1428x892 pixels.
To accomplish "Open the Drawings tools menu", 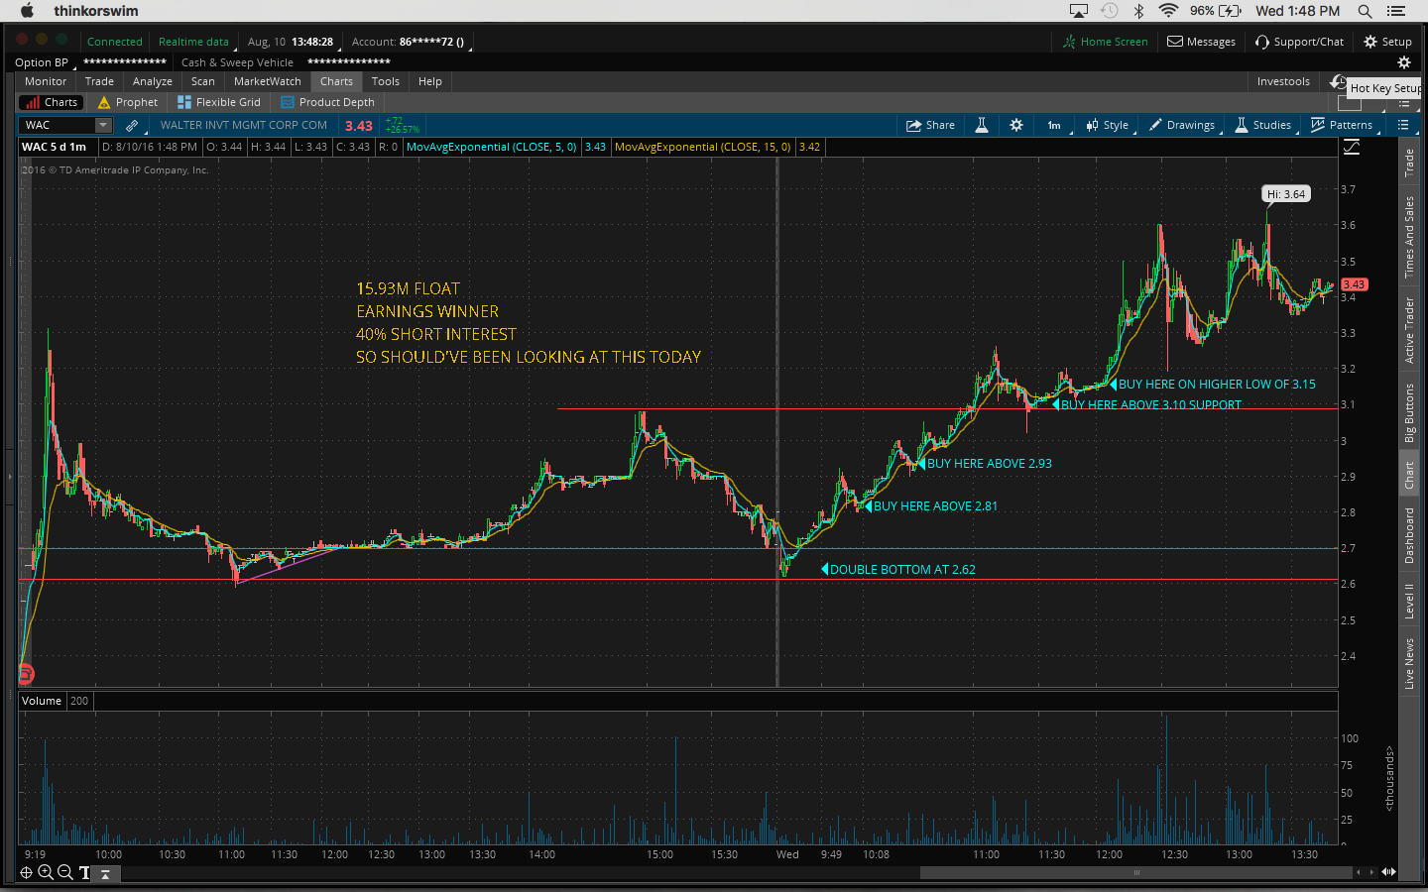I will pos(1182,125).
